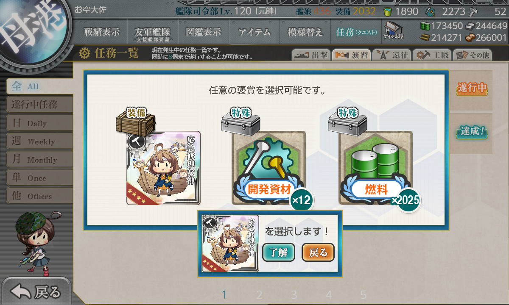Choose the 燃料 x2025 reward
Image resolution: width=509 pixels, height=305 pixels.
click(x=376, y=168)
